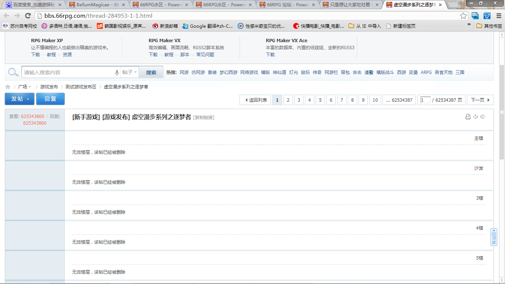Image resolution: width=505 pixels, height=284 pixels.
Task: Open RPG Maker VX 教程 link
Action: [x=169, y=55]
